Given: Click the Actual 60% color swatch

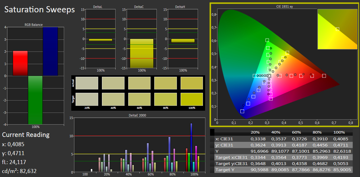Looking at the screenshot, I should point(139,83).
